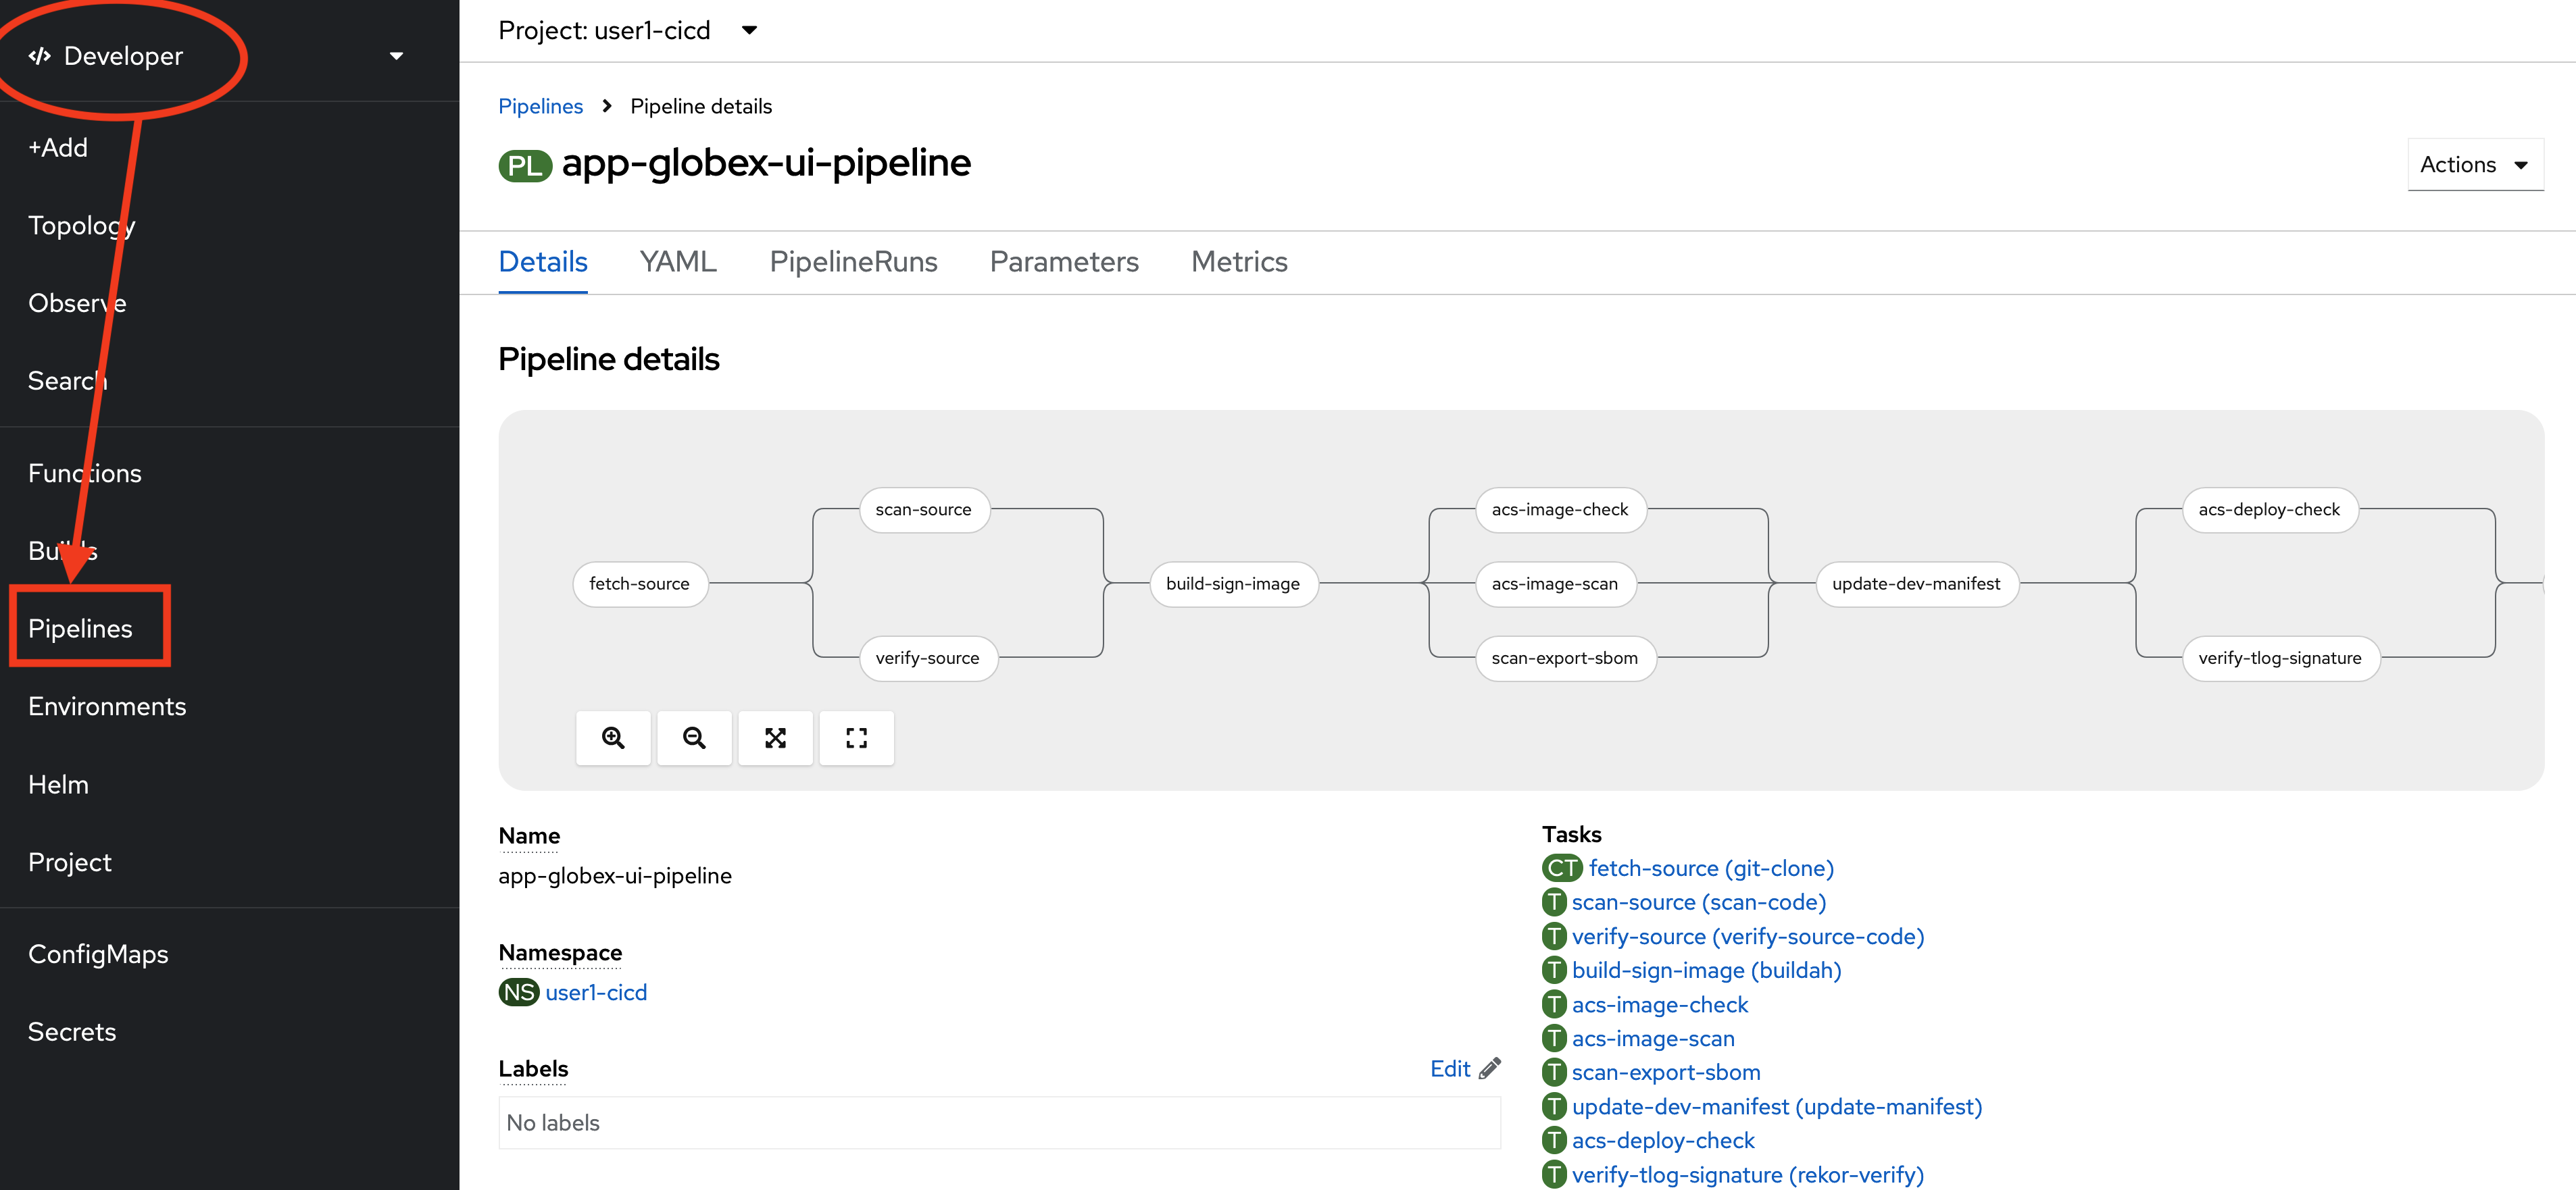Switch to the YAML tab
This screenshot has width=2576, height=1190.
[x=678, y=262]
